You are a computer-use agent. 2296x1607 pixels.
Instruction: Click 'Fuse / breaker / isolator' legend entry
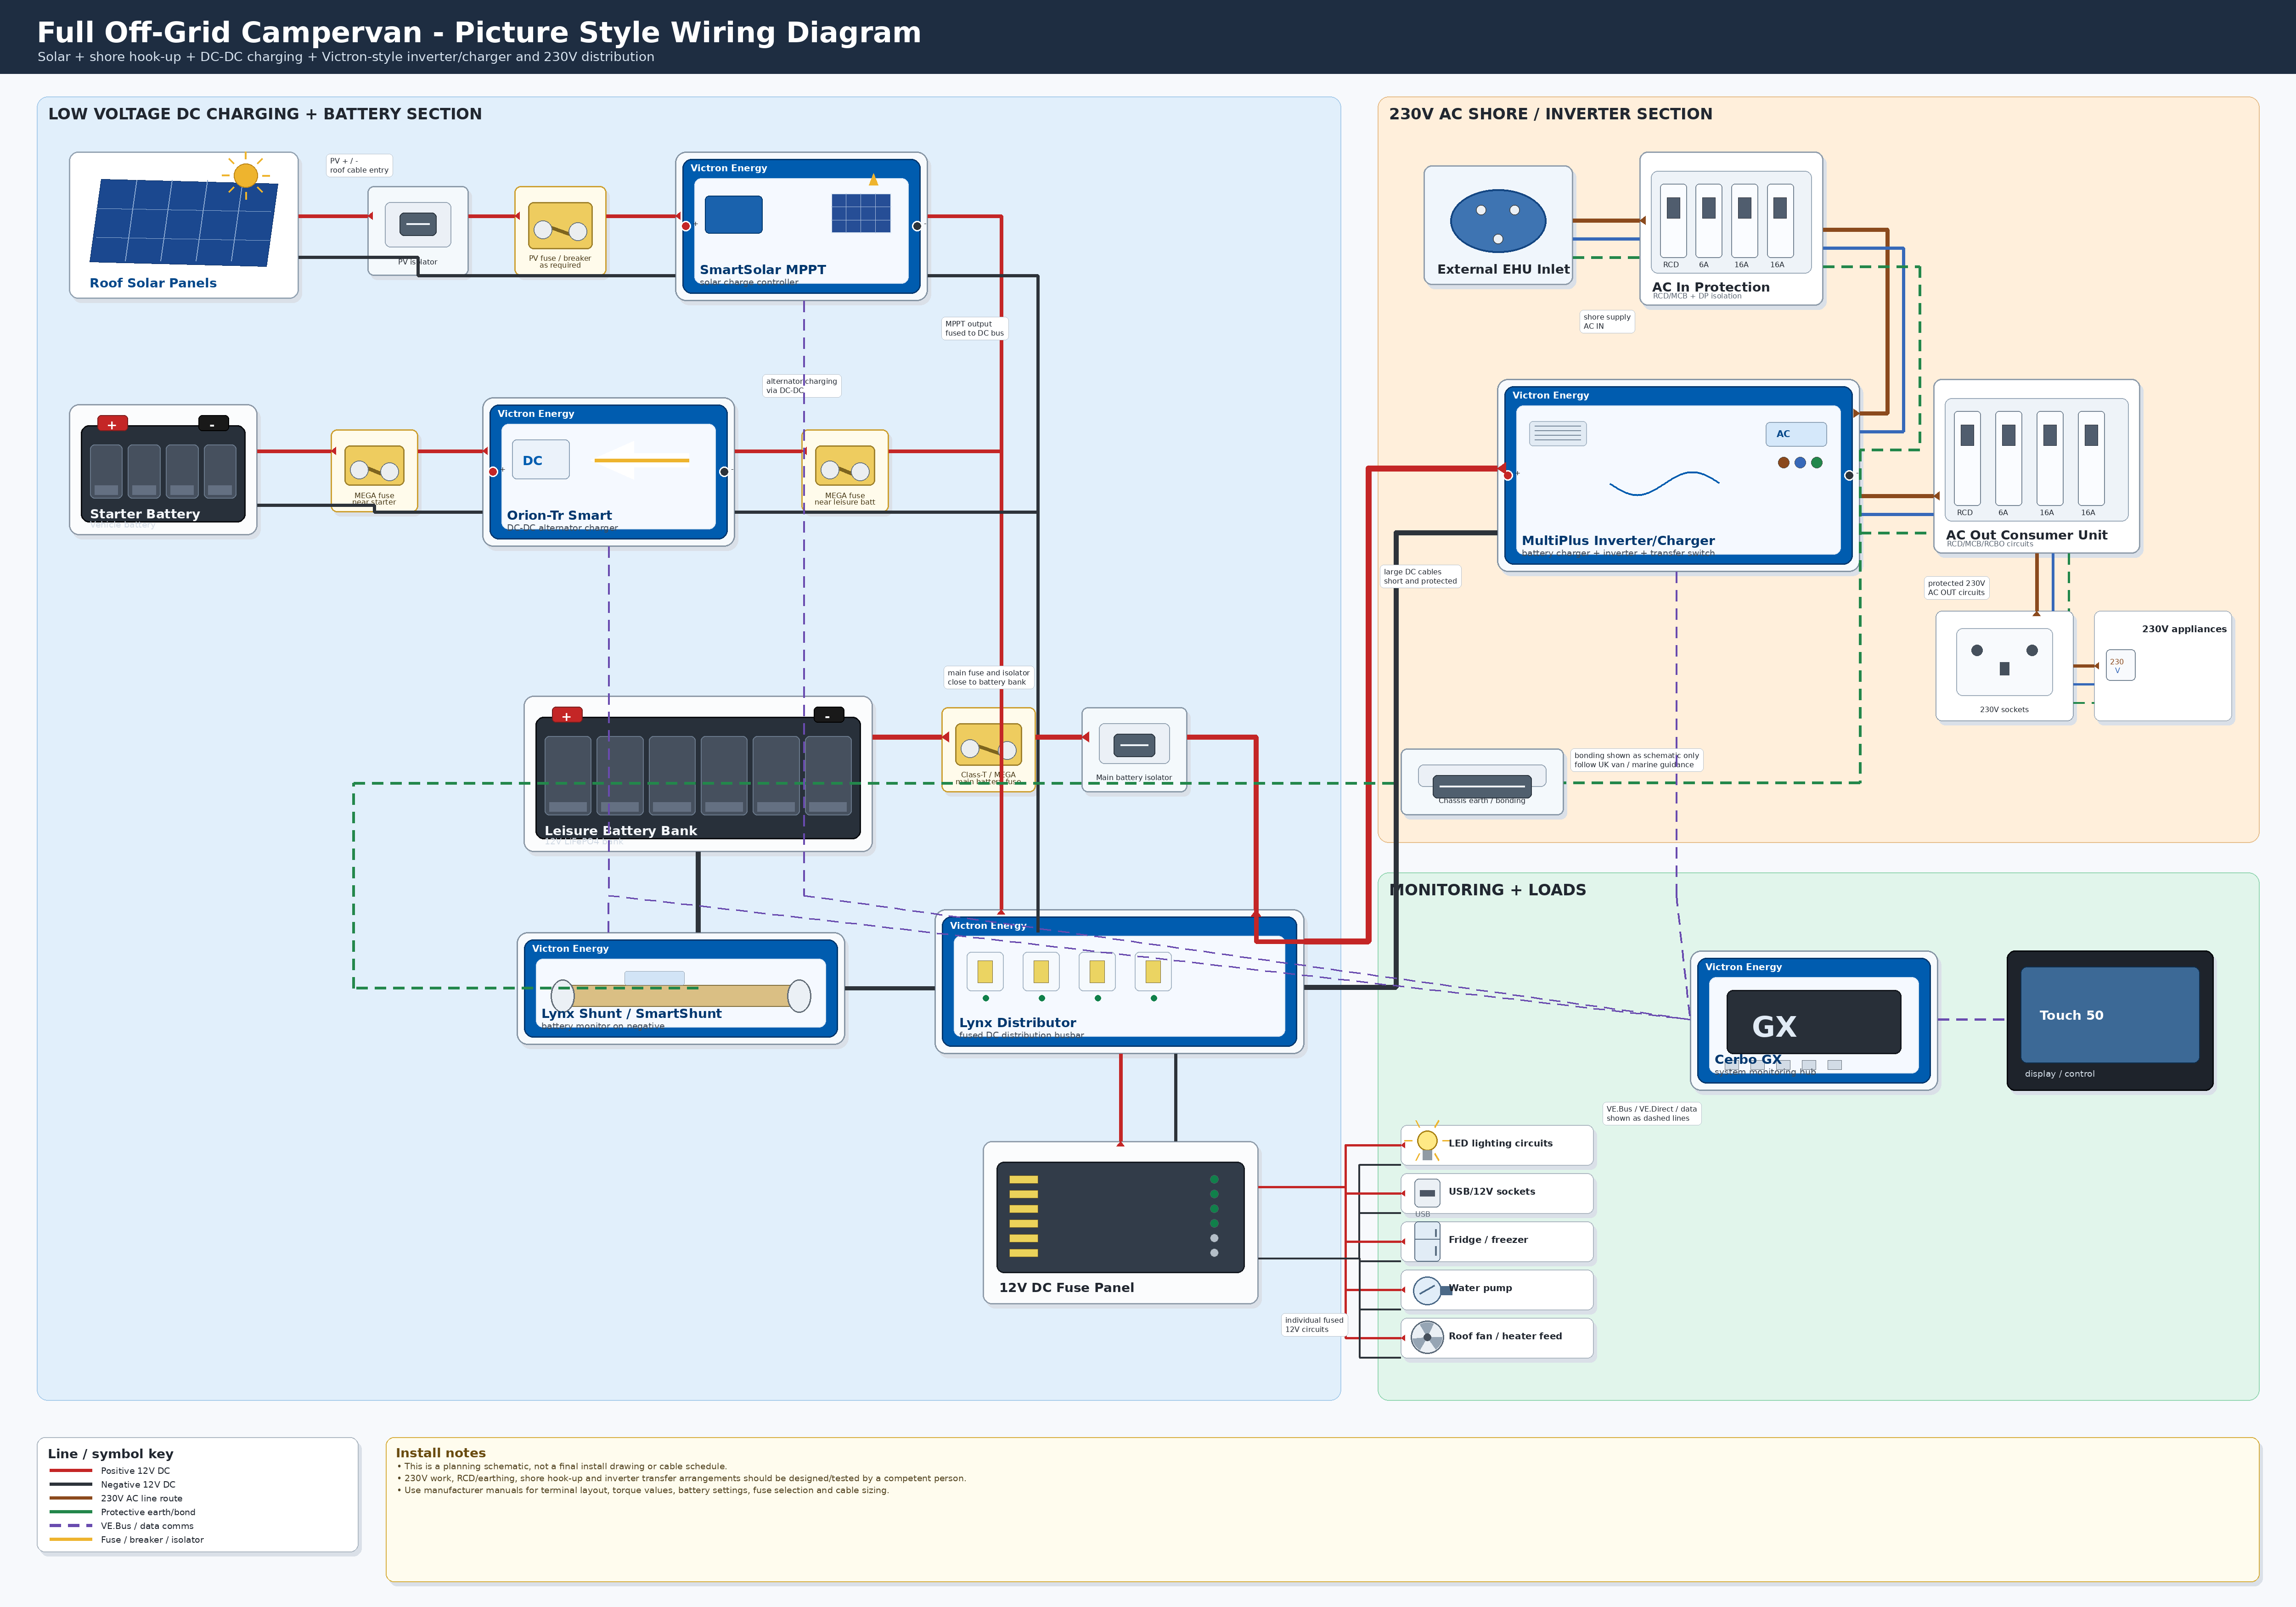coord(152,1540)
